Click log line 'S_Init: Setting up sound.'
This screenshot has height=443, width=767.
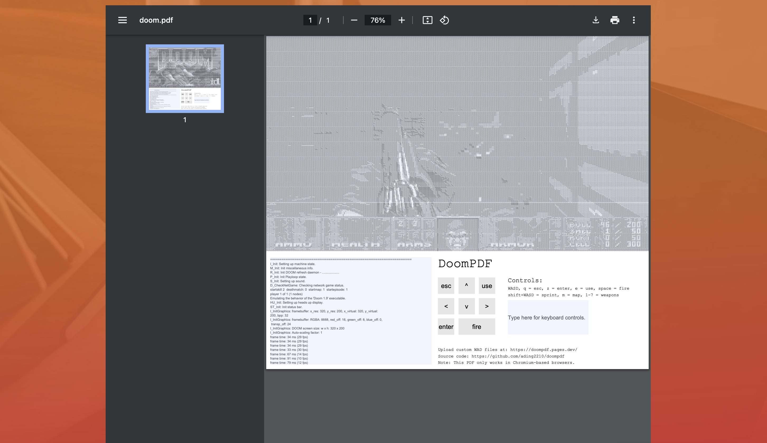coord(288,281)
